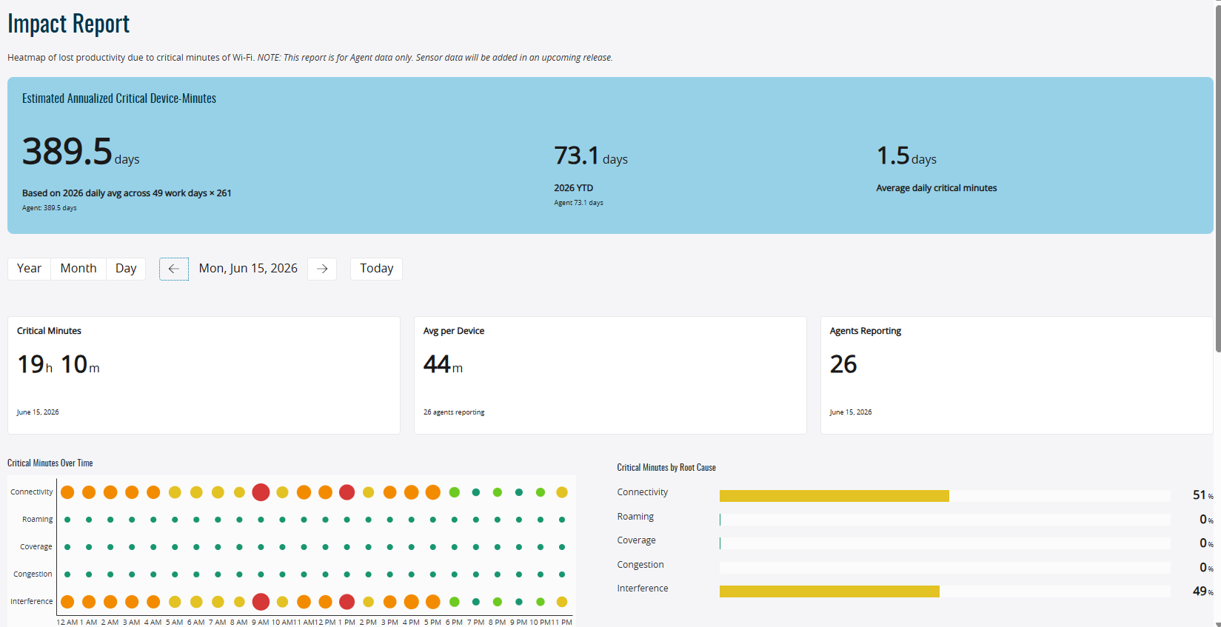
Task: Advance to the next day with the right arrow
Action: [322, 269]
